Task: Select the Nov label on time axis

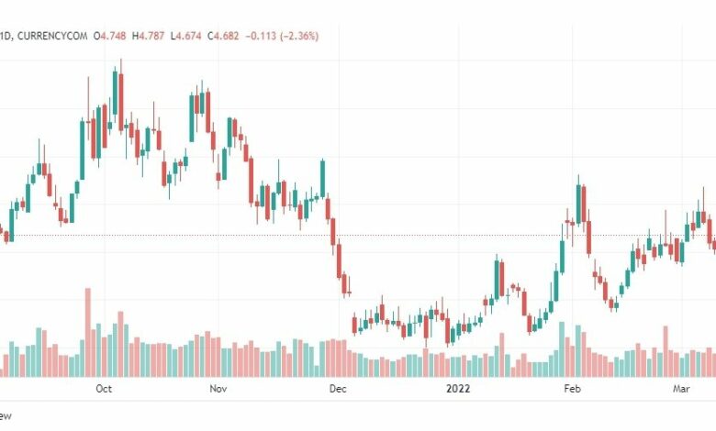Action: pos(218,389)
